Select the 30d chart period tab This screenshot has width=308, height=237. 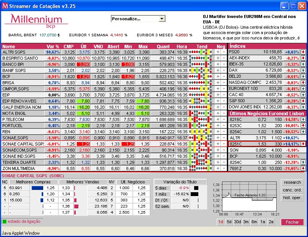pos(237,222)
